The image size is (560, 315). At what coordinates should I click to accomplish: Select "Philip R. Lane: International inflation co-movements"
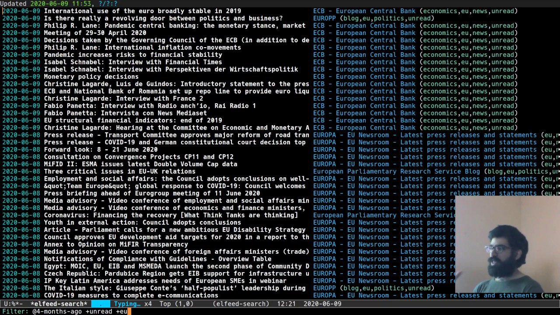click(x=142, y=48)
